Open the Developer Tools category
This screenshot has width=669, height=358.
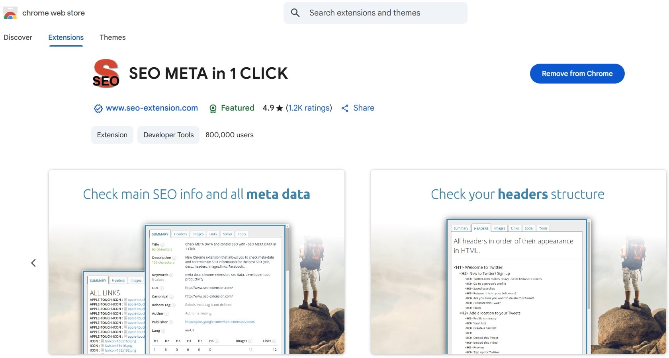pyautogui.click(x=168, y=134)
